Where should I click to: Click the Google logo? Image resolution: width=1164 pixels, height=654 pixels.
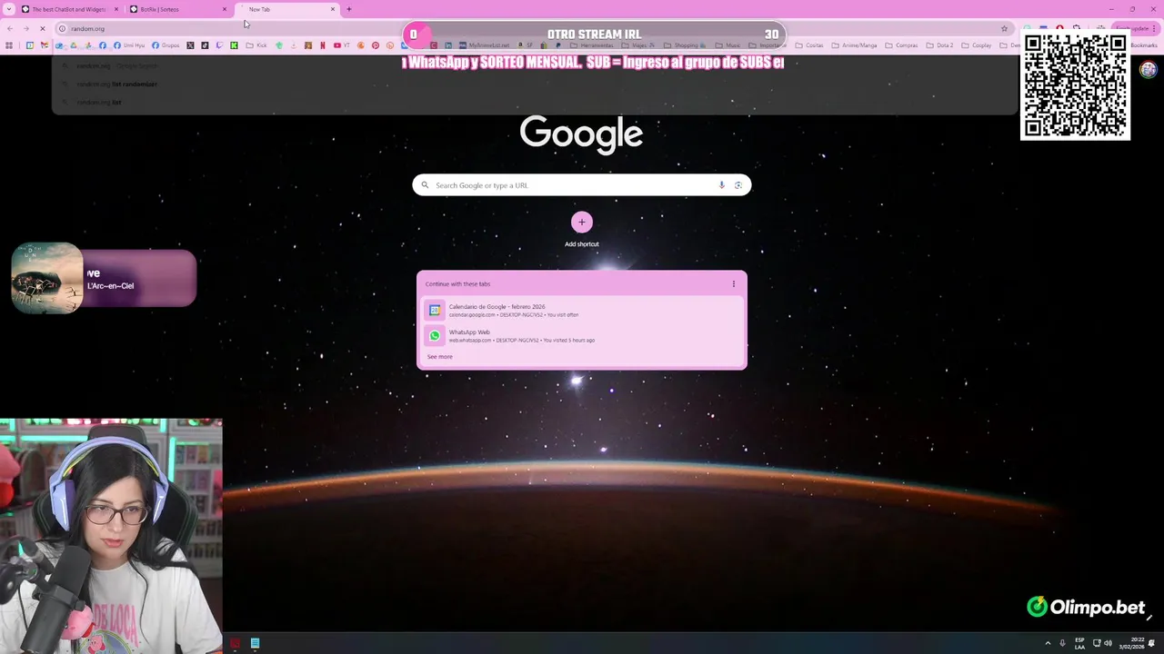[582, 134]
